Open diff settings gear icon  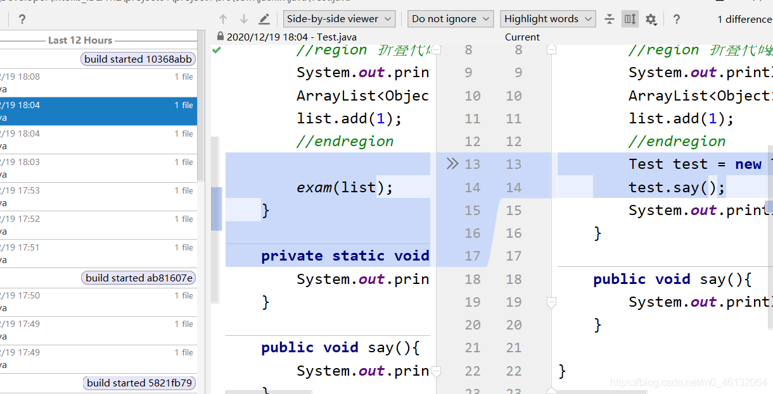(x=651, y=20)
